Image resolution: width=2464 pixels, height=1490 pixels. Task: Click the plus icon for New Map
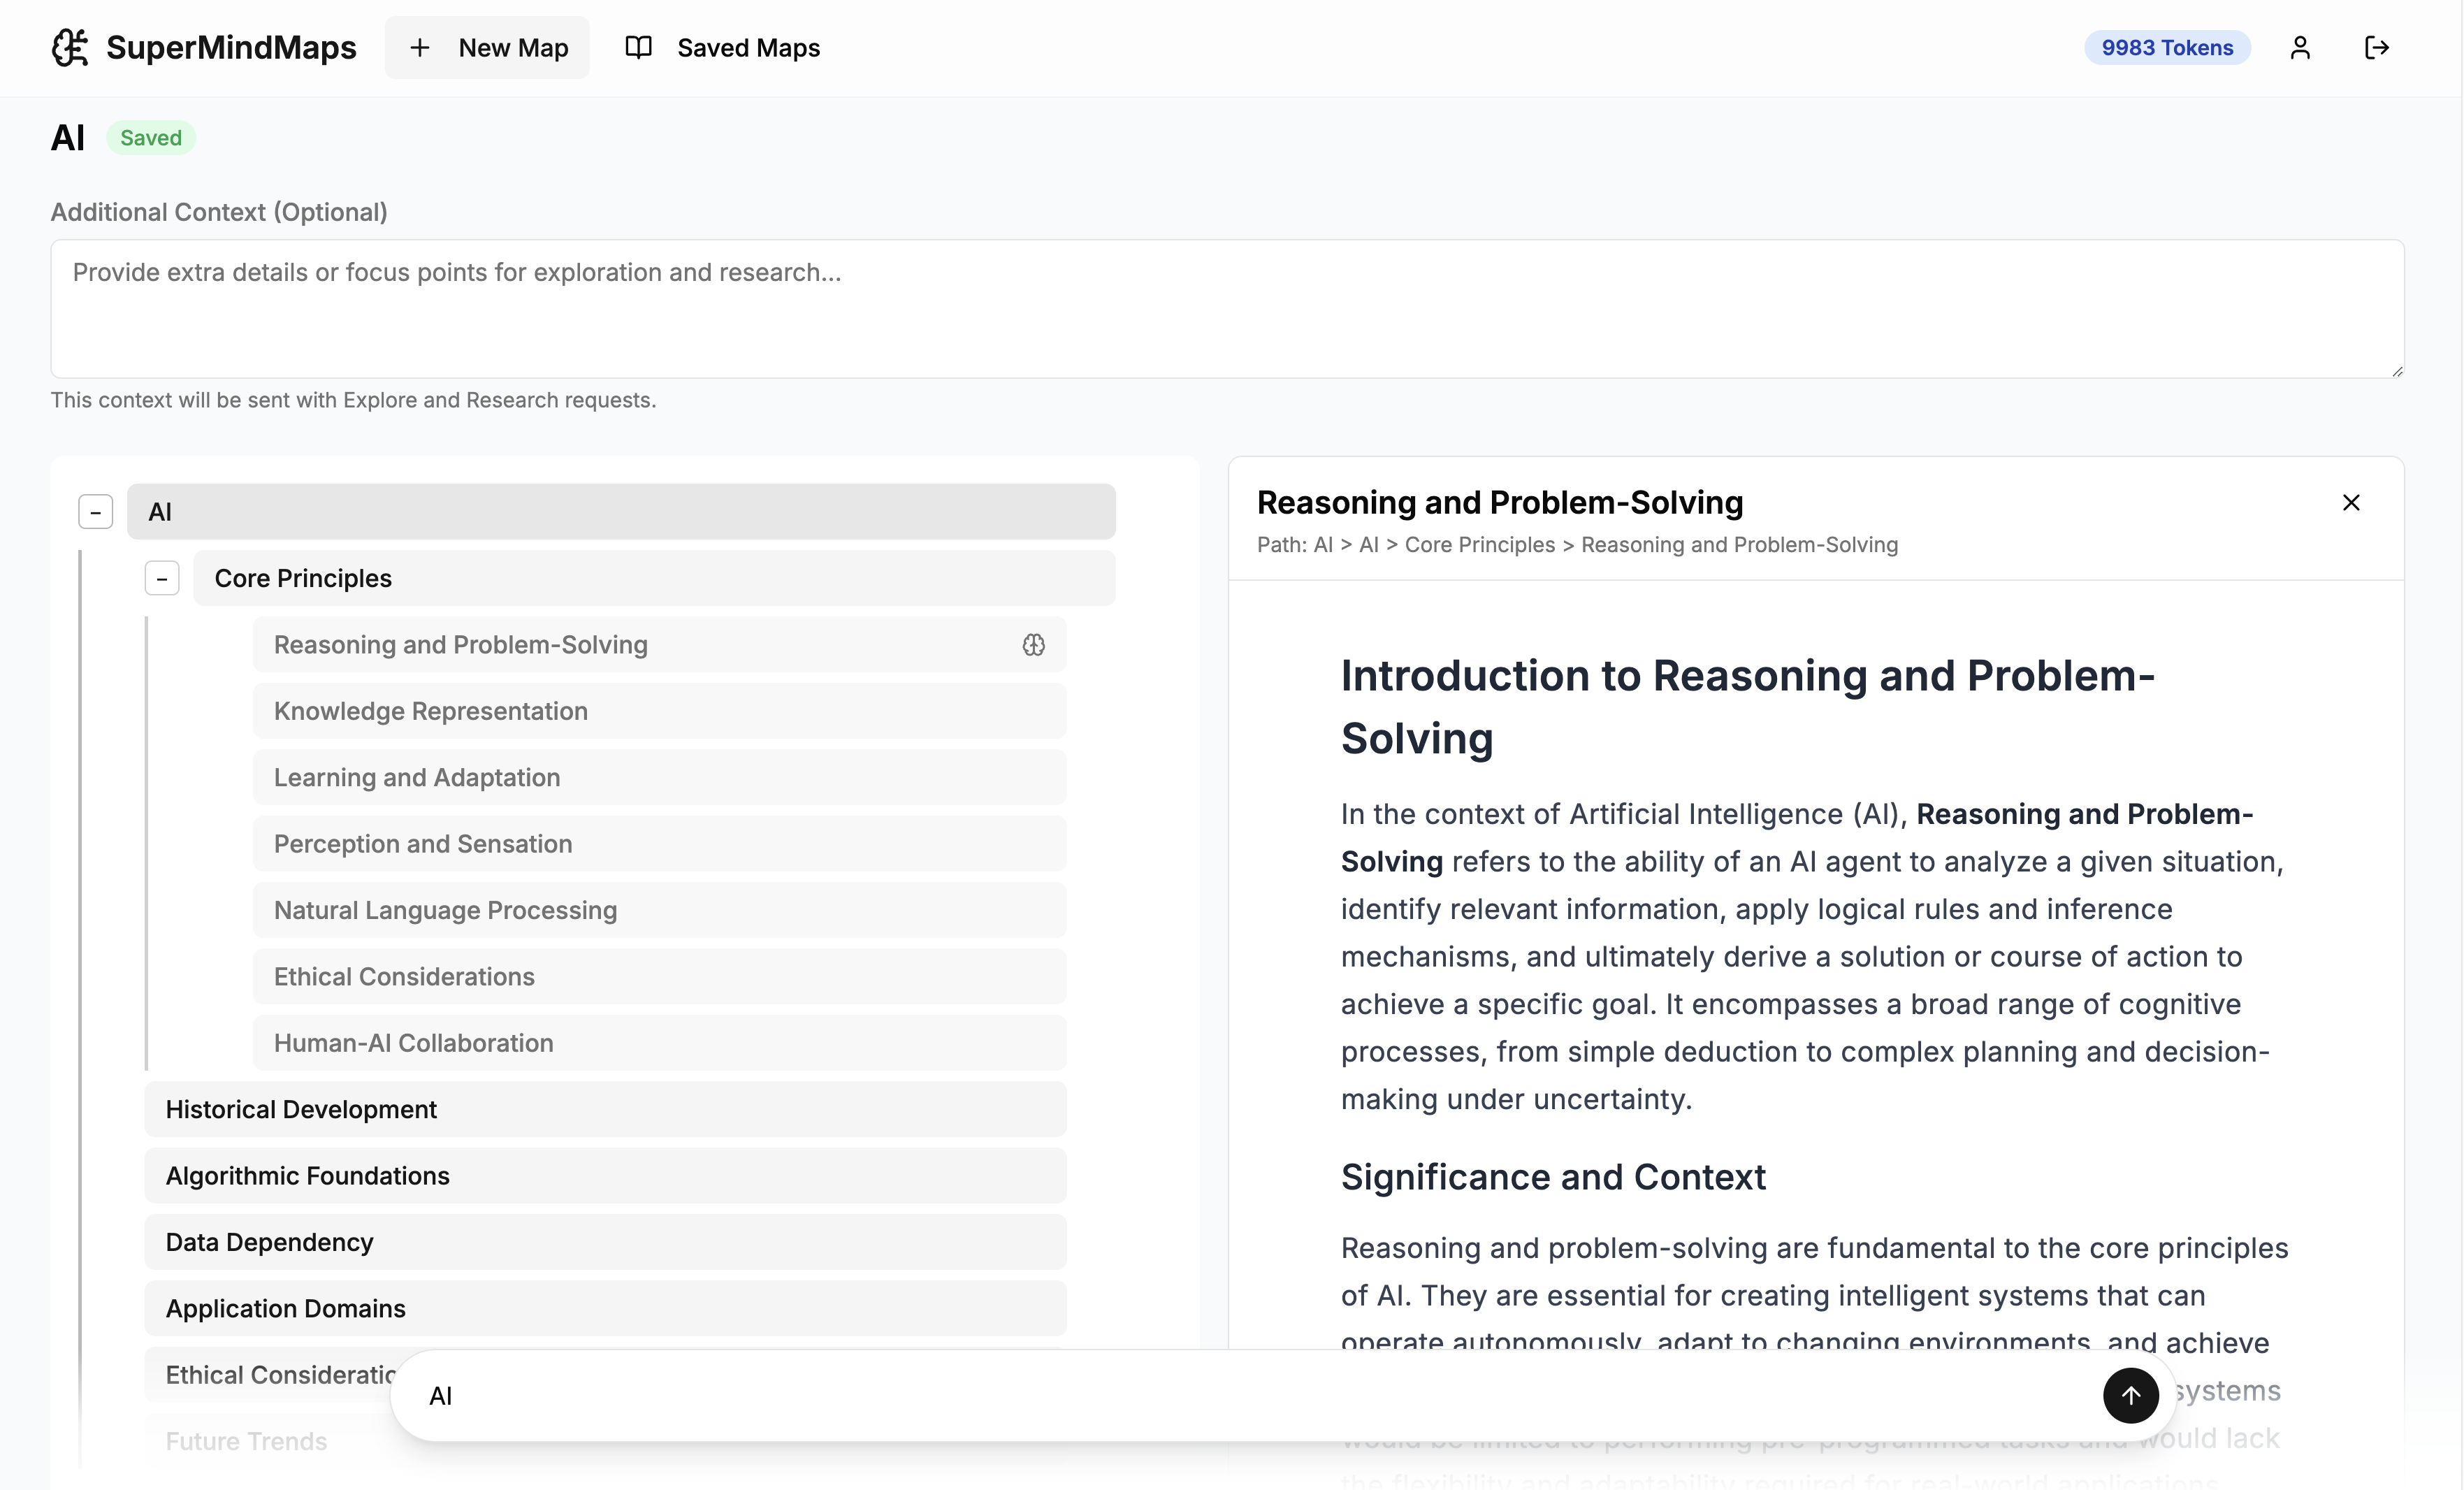(420, 47)
